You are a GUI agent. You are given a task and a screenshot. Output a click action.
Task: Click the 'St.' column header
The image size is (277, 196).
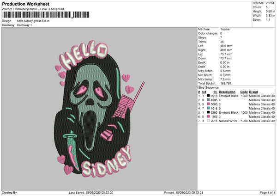tap(215, 92)
